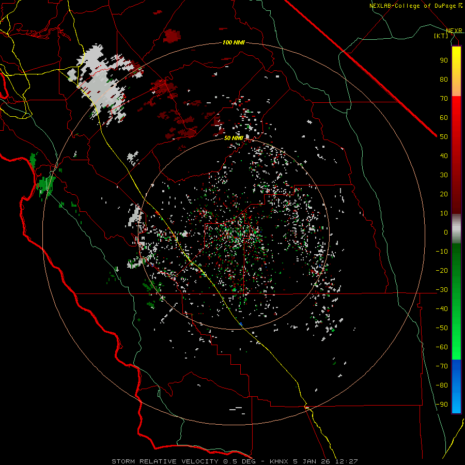
Task: Pick the gray zero-velocity segment of color bar
Action: (x=456, y=229)
